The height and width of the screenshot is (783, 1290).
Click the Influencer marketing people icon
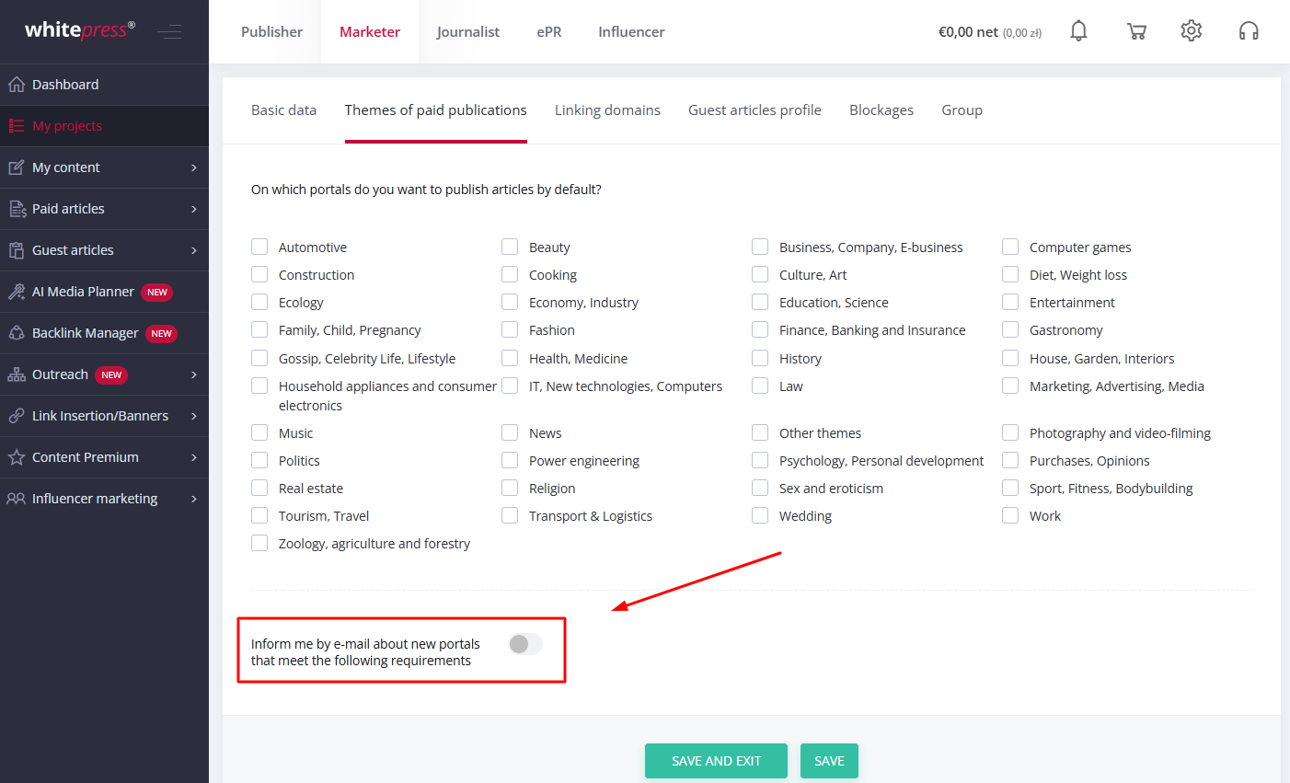click(x=17, y=499)
